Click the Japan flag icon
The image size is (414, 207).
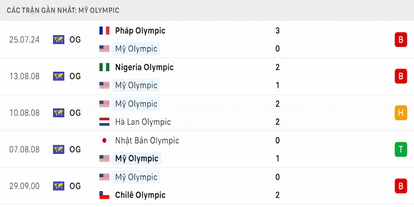click(x=105, y=140)
